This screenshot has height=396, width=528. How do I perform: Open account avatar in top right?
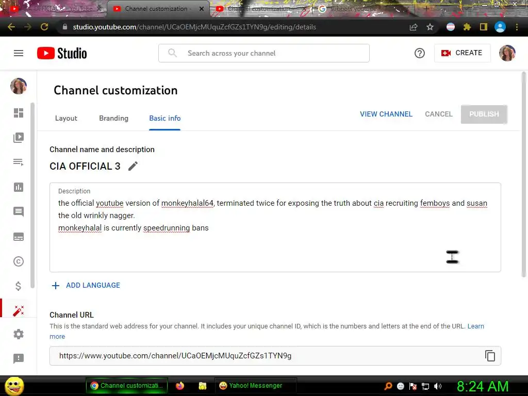point(507,53)
